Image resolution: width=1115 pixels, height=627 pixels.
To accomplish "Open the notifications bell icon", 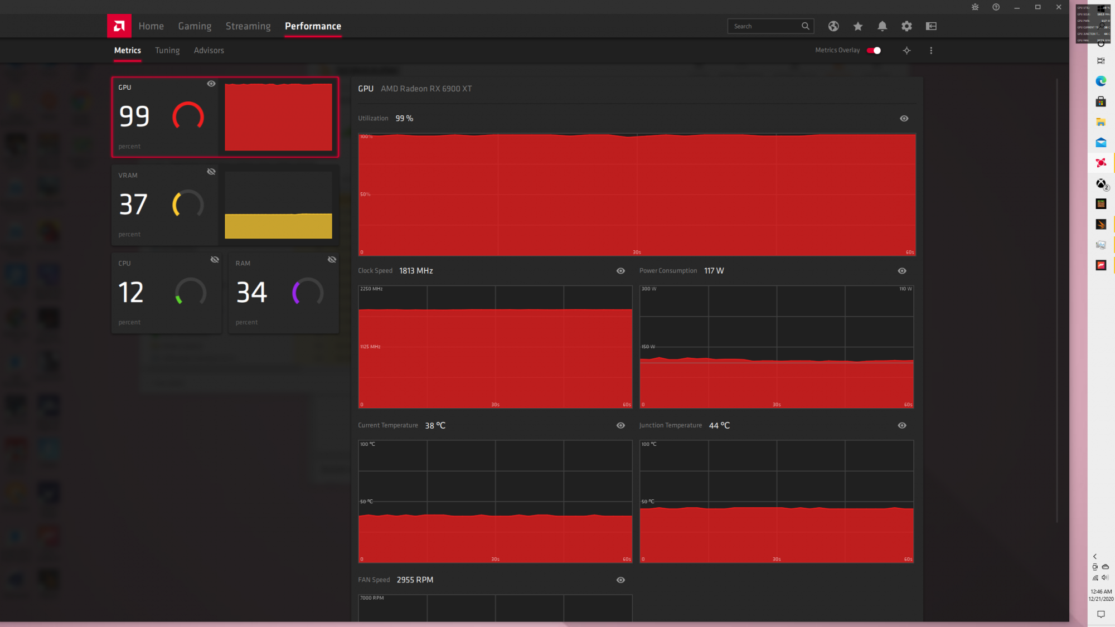I will (x=882, y=26).
